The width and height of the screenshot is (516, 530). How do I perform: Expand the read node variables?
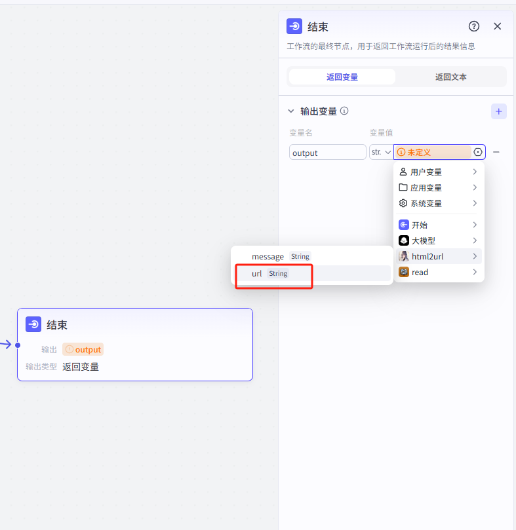pos(439,272)
